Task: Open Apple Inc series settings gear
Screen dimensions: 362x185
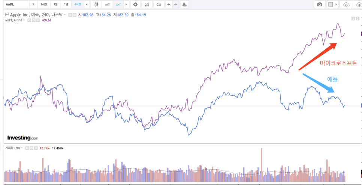Action: [74, 15]
